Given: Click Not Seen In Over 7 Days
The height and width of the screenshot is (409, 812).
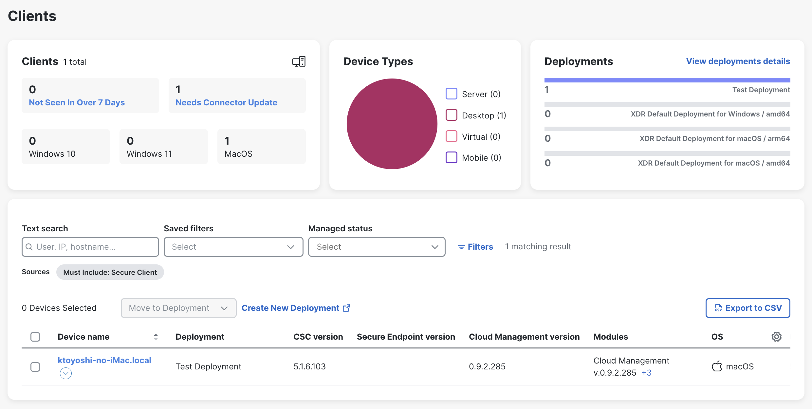Looking at the screenshot, I should click(x=77, y=102).
